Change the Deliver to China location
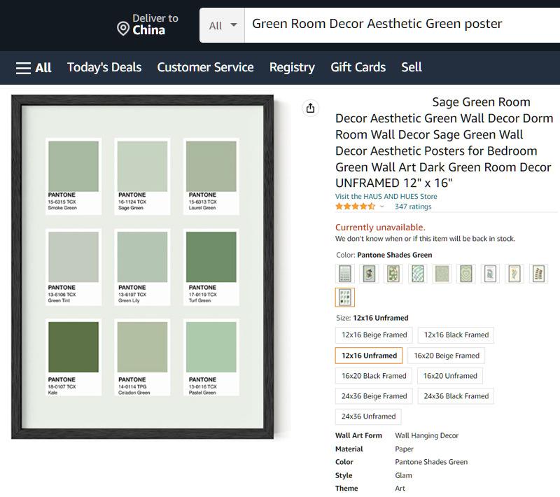 click(148, 24)
